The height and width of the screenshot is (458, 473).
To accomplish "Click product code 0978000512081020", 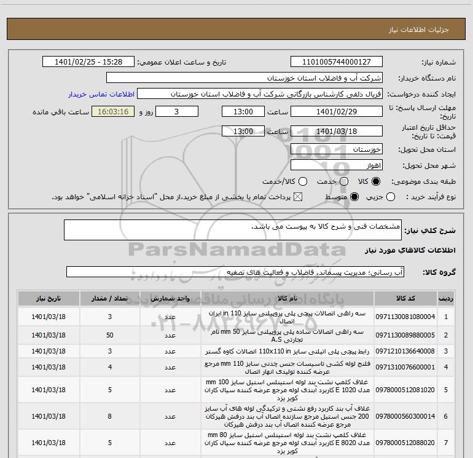I will pyautogui.click(x=405, y=390).
